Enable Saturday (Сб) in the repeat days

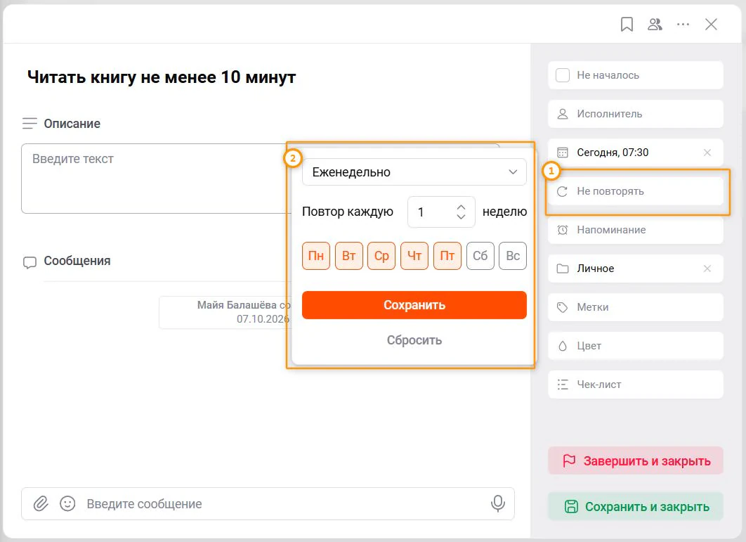480,256
